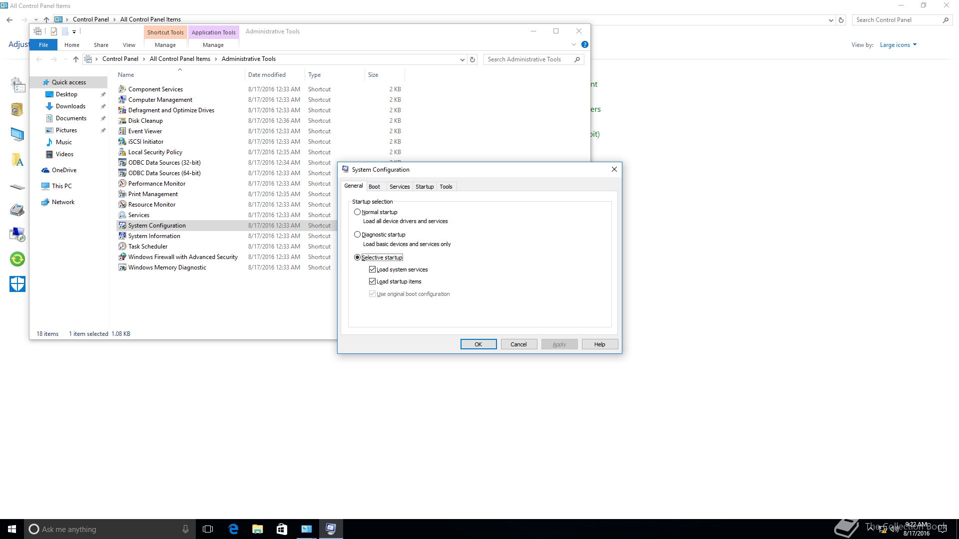Open the Control Panel address bar dropdown
The height and width of the screenshot is (539, 959).
(x=831, y=20)
